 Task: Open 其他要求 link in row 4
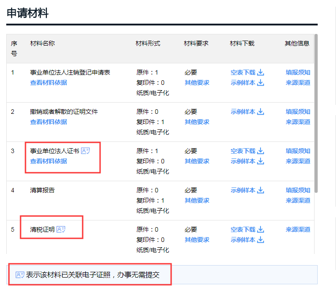(197, 200)
